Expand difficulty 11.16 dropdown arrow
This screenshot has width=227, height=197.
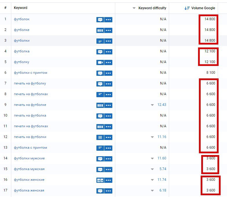[x=152, y=137]
